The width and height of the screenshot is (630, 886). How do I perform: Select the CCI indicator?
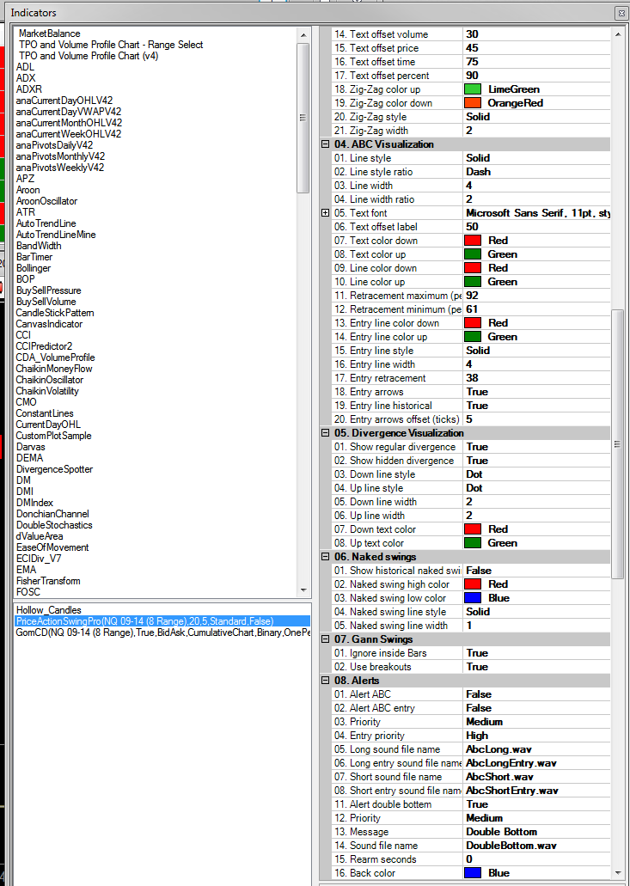coord(23,335)
